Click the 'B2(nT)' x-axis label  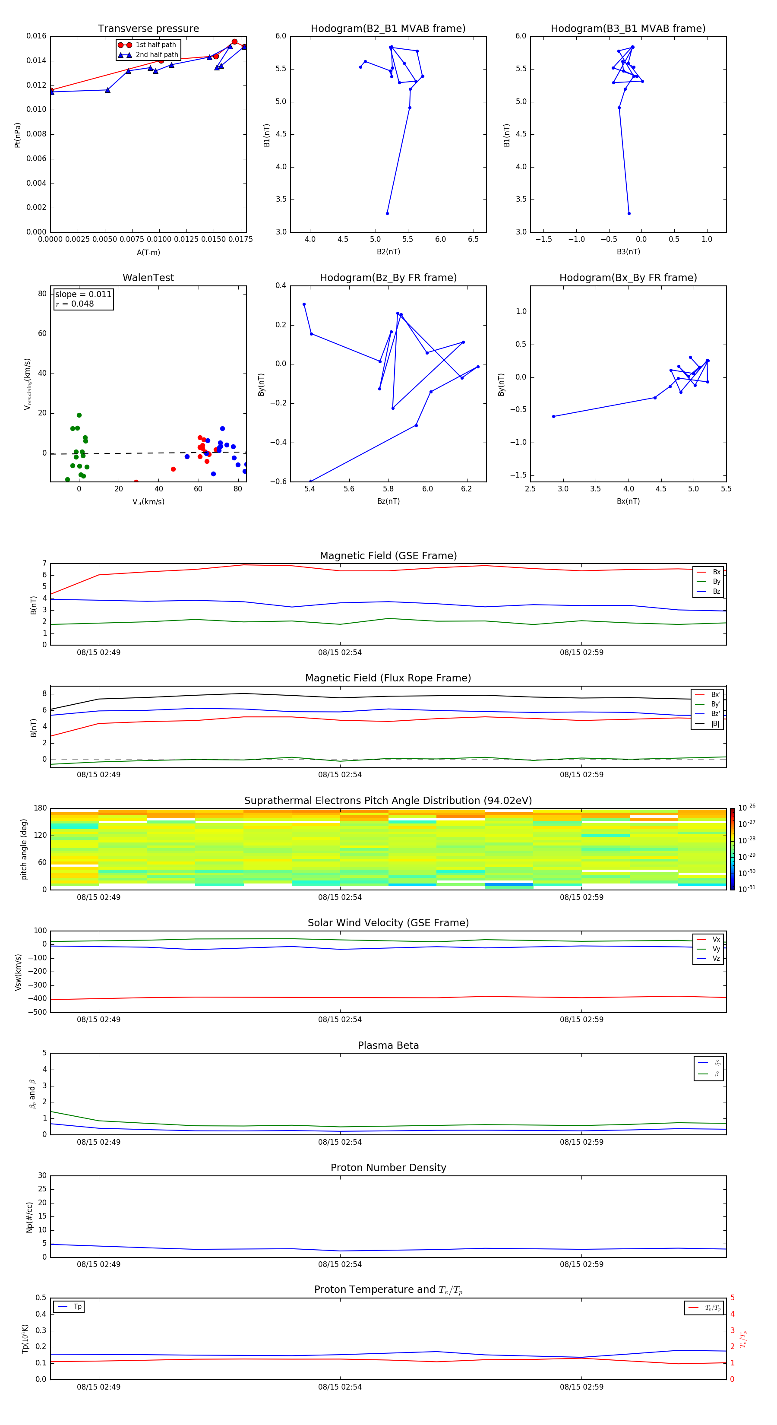(x=388, y=252)
